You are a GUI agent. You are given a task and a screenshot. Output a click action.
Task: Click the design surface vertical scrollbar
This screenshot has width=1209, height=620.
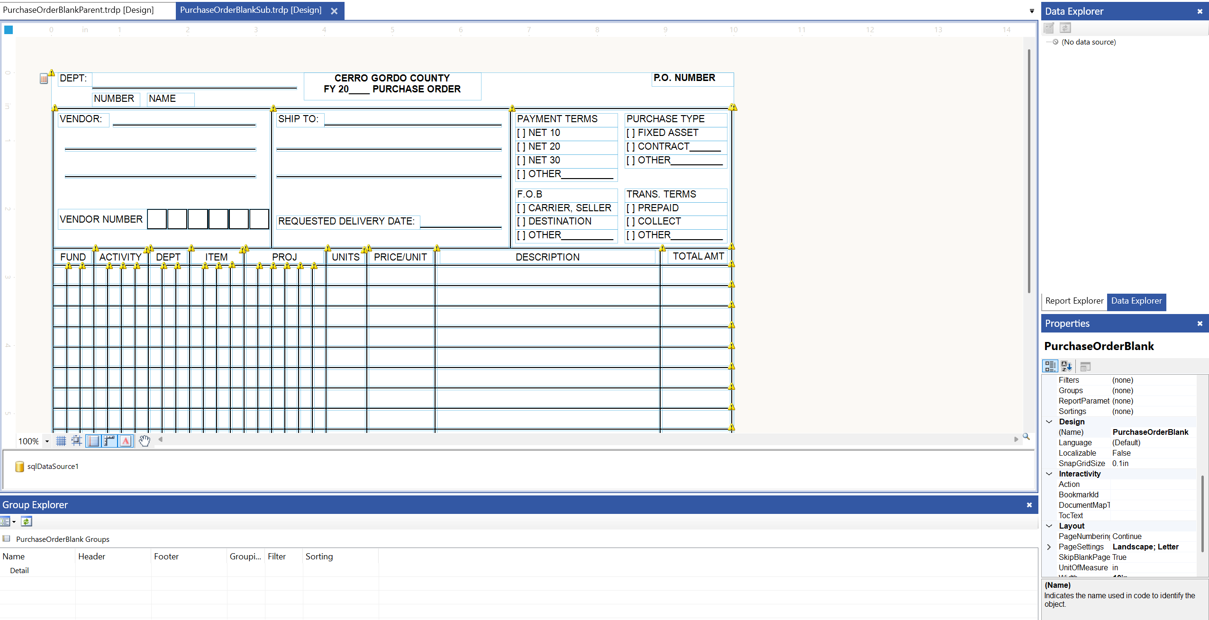[x=1029, y=171]
